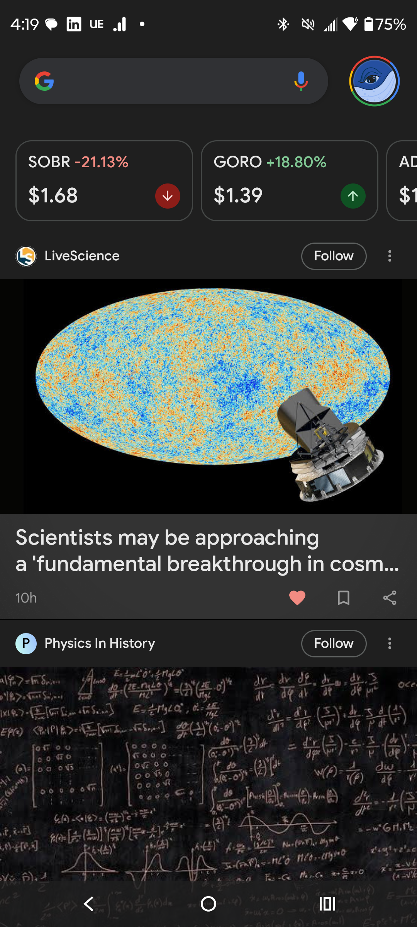Tap the Google logo in search bar
Screen dimensions: 417x927
(x=44, y=81)
